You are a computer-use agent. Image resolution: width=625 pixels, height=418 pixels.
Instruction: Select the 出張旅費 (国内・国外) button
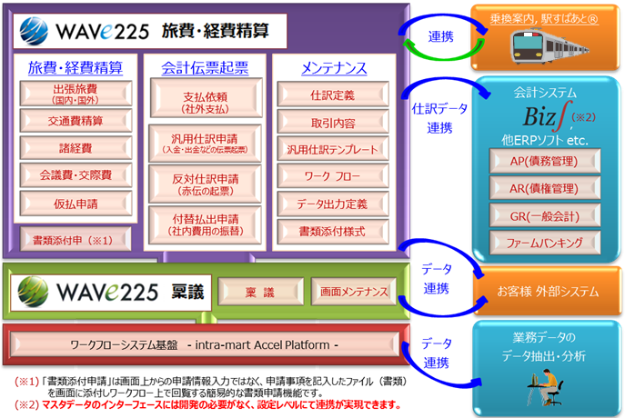point(76,94)
